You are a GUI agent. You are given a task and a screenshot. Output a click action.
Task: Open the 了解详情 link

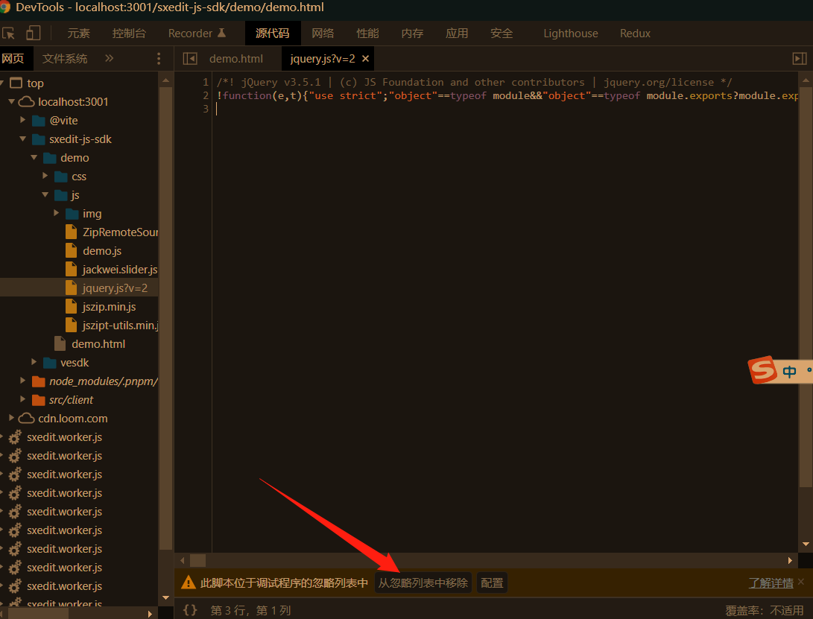tap(771, 583)
